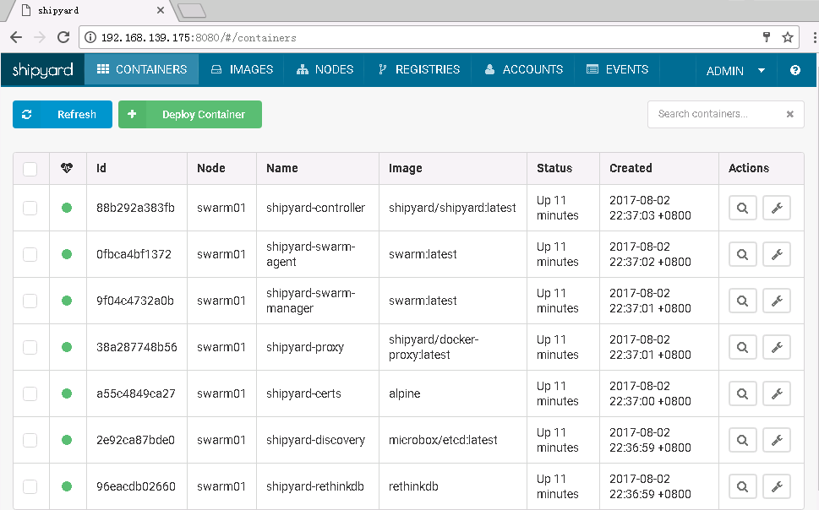This screenshot has width=819, height=510.
Task: View the EVENTS section
Action: pyautogui.click(x=617, y=69)
